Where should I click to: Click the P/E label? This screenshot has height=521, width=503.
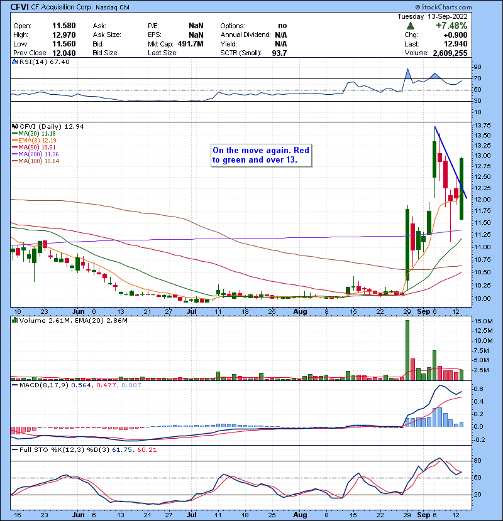153,26
